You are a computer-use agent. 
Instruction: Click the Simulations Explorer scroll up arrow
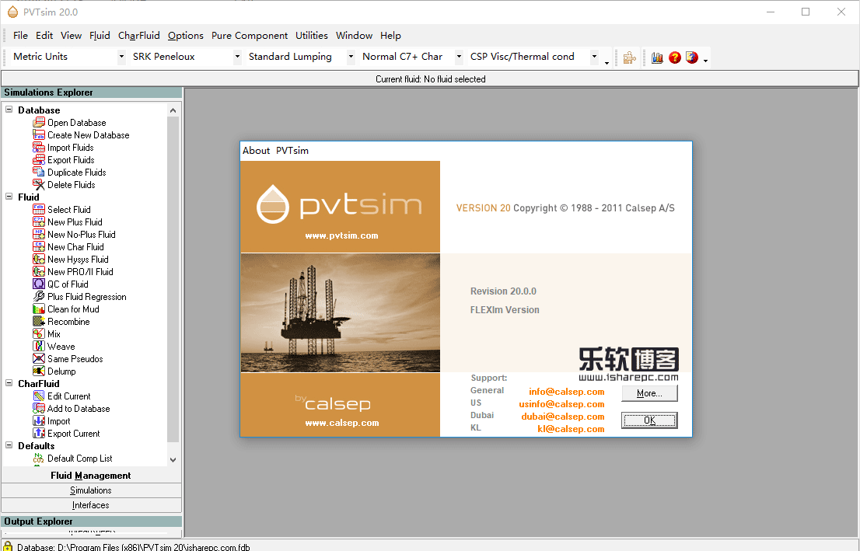click(173, 110)
